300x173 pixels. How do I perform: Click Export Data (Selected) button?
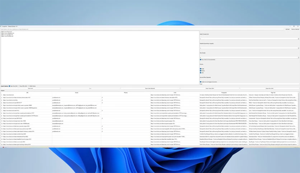(150, 88)
